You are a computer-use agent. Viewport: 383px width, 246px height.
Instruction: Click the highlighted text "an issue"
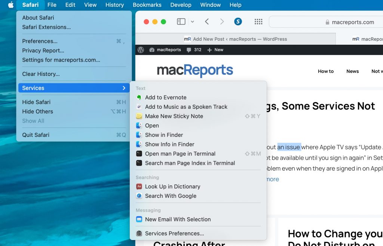pyautogui.click(x=289, y=147)
